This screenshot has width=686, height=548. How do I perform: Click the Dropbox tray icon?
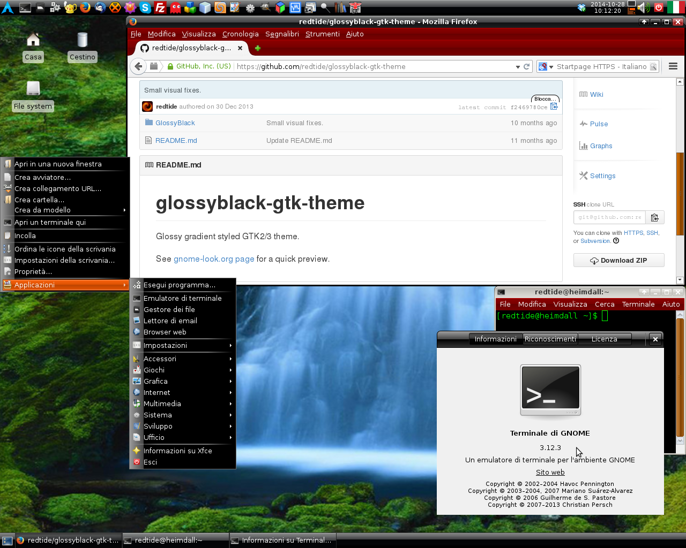tap(582, 7)
